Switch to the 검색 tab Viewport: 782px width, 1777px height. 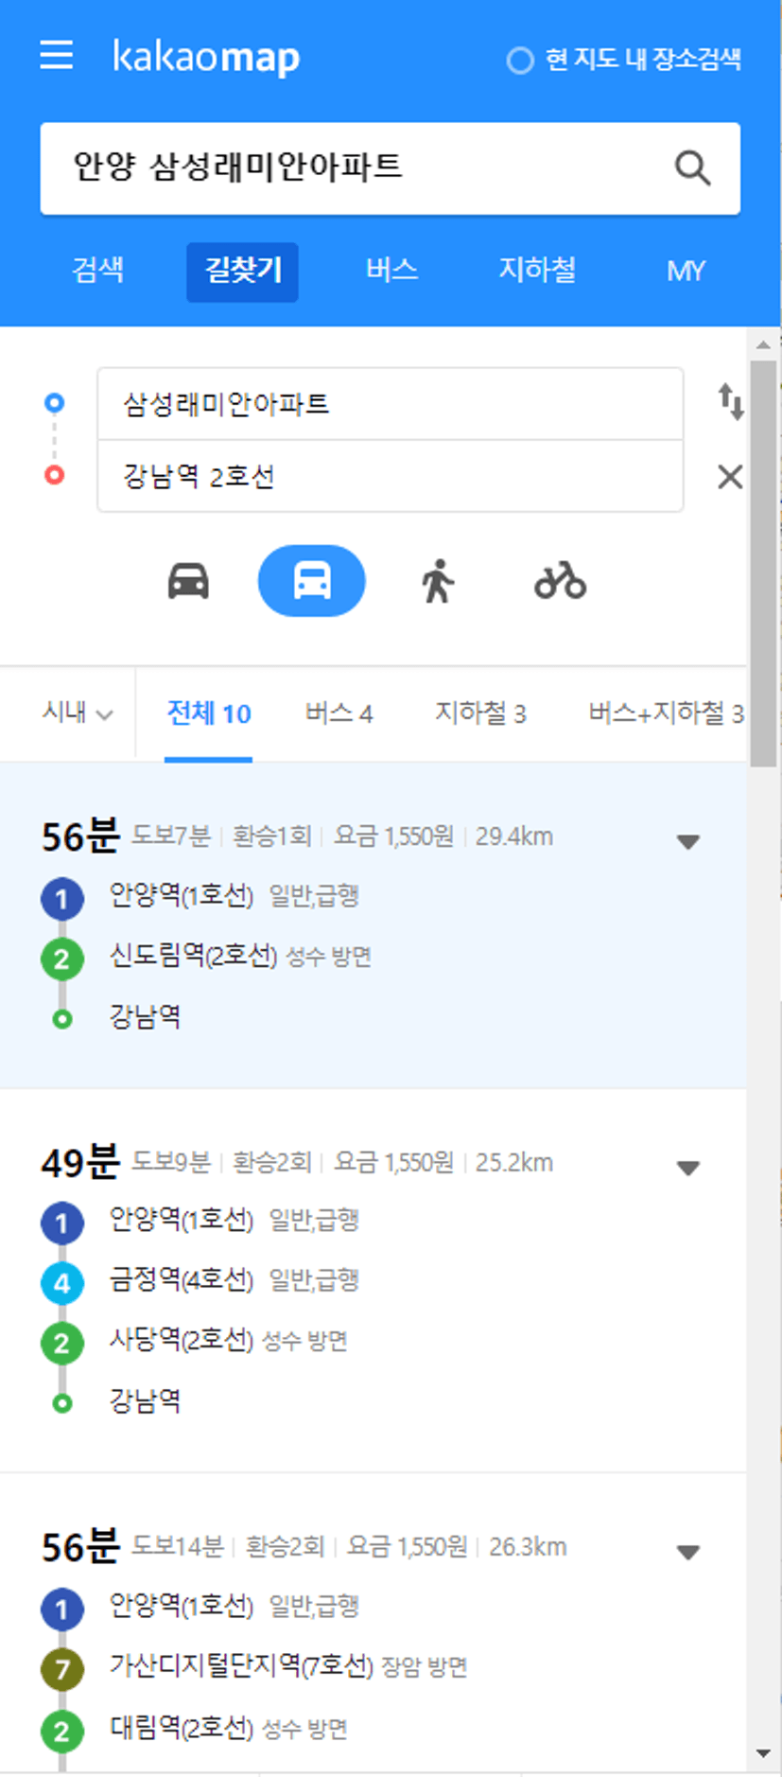click(x=98, y=271)
